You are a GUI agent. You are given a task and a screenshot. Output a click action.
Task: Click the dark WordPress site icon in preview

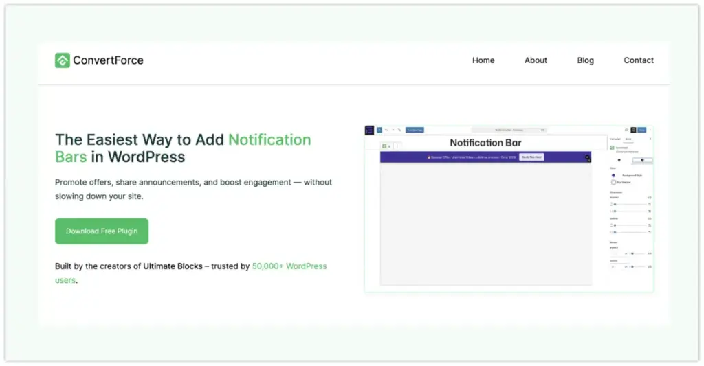[369, 130]
